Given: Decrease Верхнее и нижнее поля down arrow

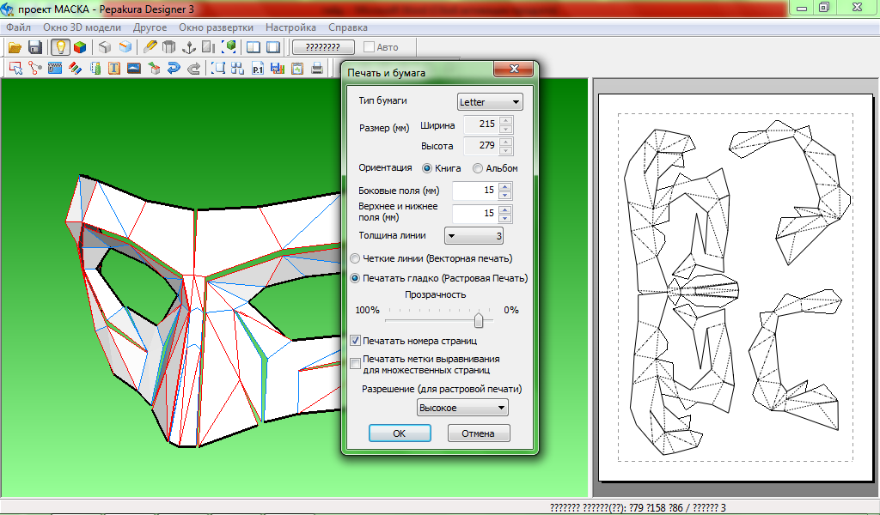Looking at the screenshot, I should 505,218.
